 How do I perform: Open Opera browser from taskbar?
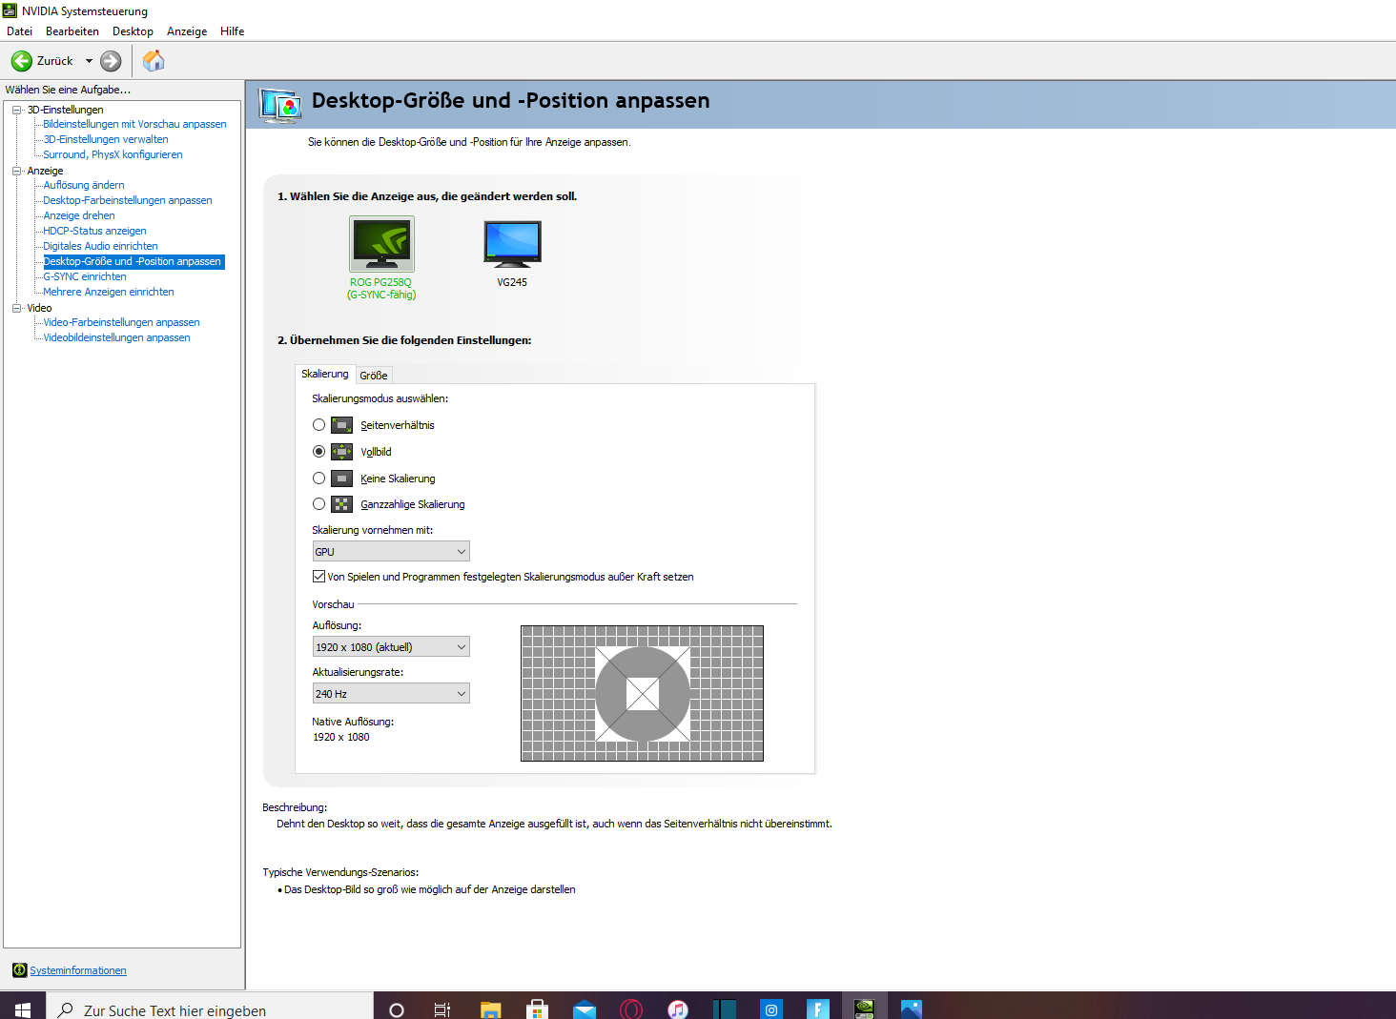click(x=630, y=1009)
